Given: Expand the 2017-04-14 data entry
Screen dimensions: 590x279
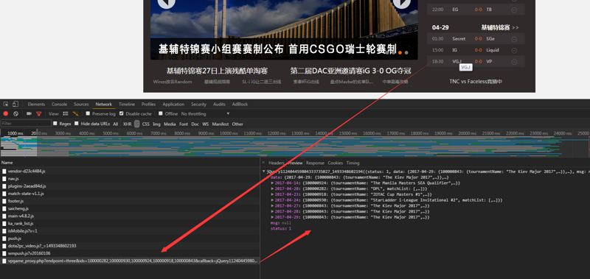Looking at the screenshot, I should click(x=272, y=183).
